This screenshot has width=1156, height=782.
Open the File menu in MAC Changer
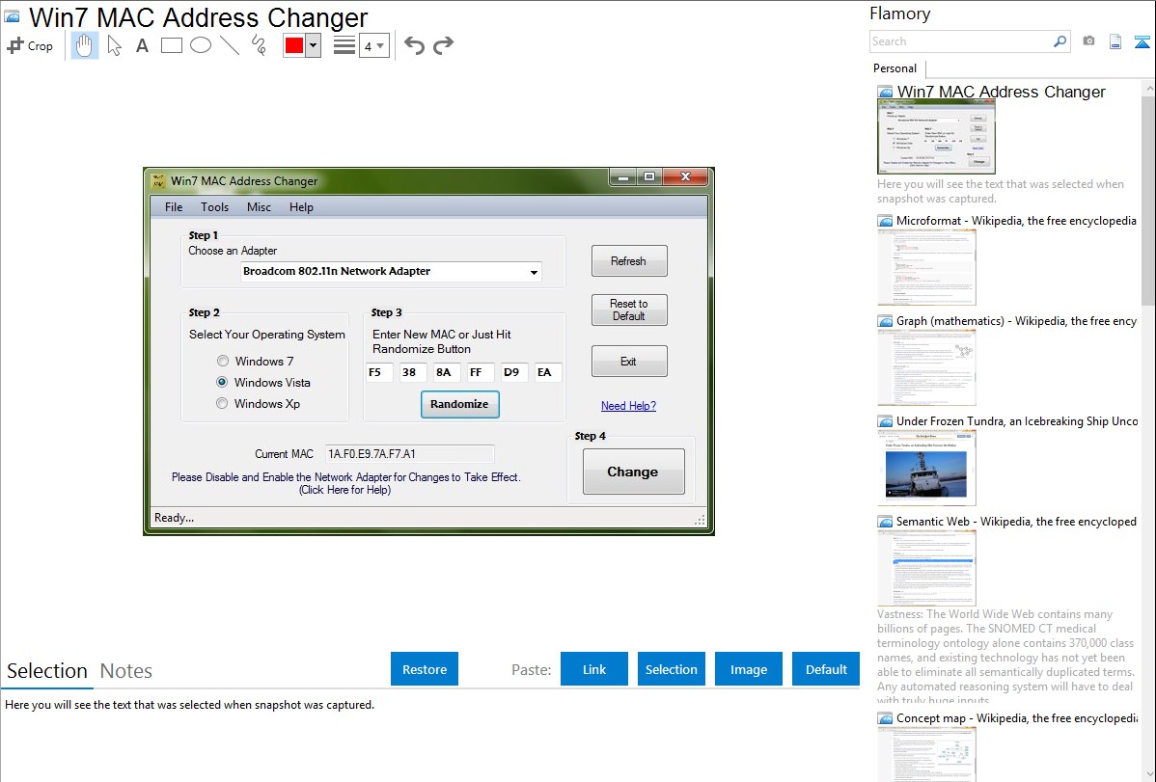(174, 207)
